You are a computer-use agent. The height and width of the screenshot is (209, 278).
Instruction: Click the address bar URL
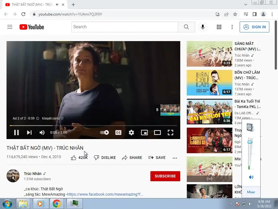click(70, 14)
